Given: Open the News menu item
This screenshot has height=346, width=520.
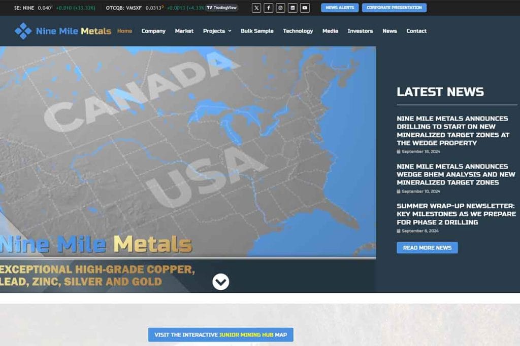Looking at the screenshot, I should 389,31.
